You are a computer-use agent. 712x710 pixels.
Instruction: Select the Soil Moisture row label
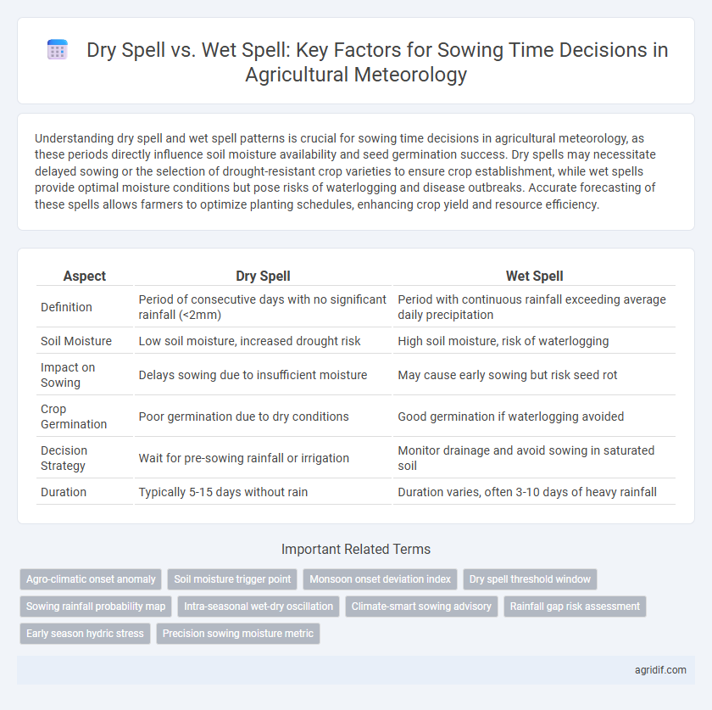[x=76, y=341]
